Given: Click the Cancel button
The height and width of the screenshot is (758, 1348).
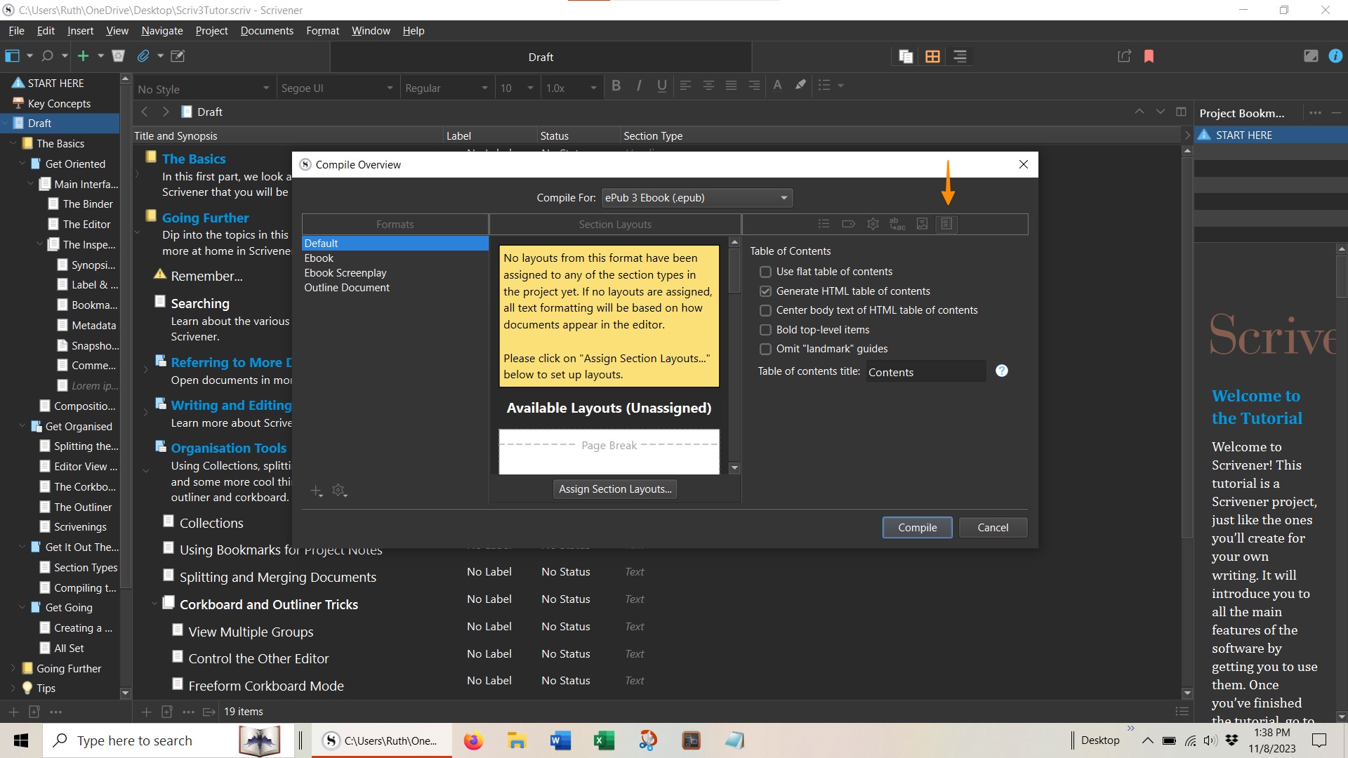Looking at the screenshot, I should [x=993, y=528].
